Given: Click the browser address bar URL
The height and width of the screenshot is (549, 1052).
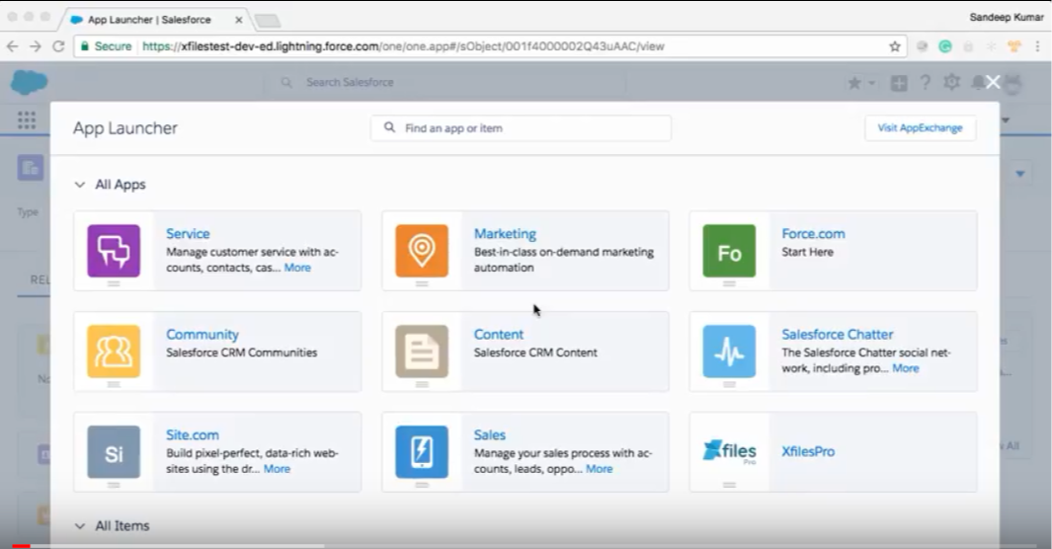Looking at the screenshot, I should coord(403,46).
